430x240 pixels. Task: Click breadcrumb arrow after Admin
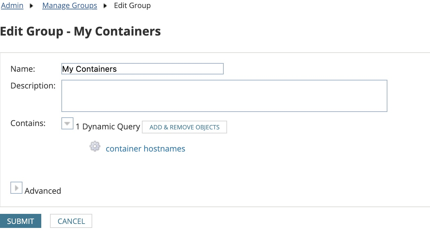point(32,6)
